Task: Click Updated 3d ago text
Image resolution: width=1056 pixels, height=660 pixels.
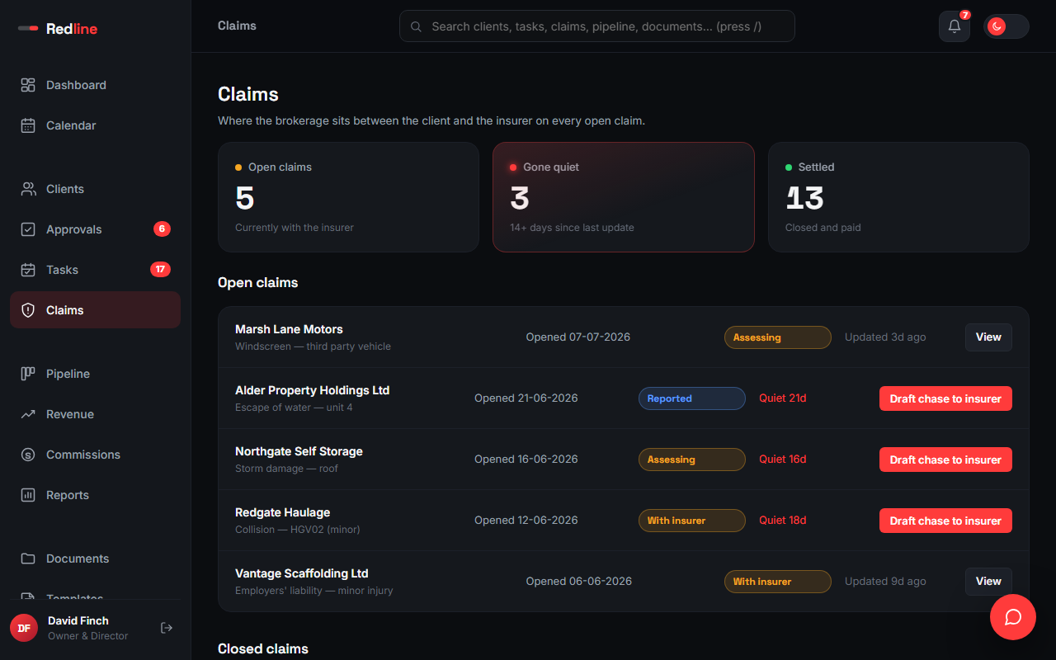Action: click(x=885, y=337)
